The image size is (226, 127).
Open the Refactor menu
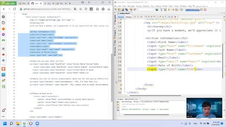(146, 6)
